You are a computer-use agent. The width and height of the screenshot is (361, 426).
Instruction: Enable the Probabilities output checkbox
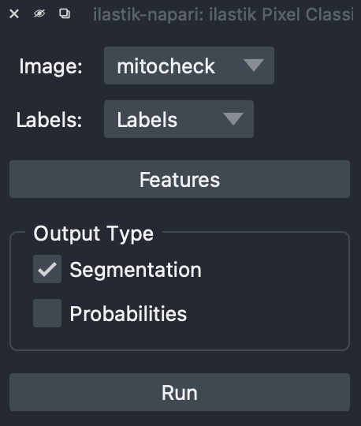coord(47,313)
